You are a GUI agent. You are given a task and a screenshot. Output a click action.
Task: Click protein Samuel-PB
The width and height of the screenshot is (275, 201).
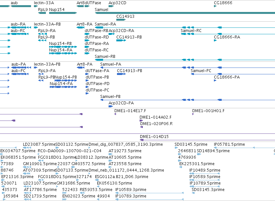coord(110,97)
